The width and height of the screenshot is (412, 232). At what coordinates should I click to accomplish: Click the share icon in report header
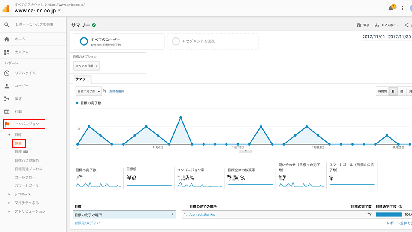coord(406,25)
